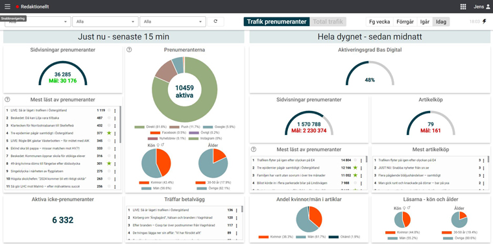This screenshot has width=493, height=244.
Task: Open 'Trafiken flyter på igen' in Mest artikelköp
Action: click(407, 160)
